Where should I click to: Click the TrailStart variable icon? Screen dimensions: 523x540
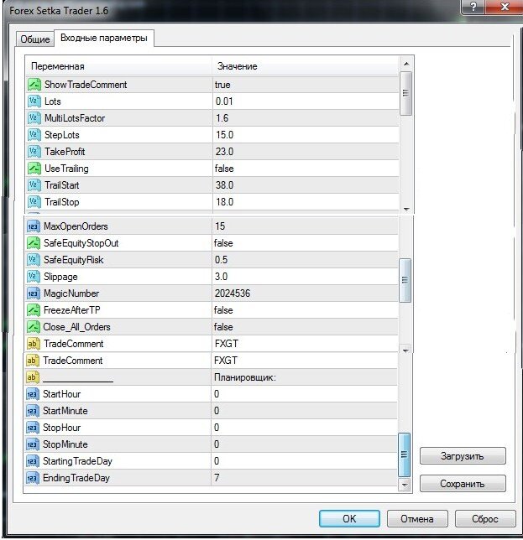(x=34, y=185)
